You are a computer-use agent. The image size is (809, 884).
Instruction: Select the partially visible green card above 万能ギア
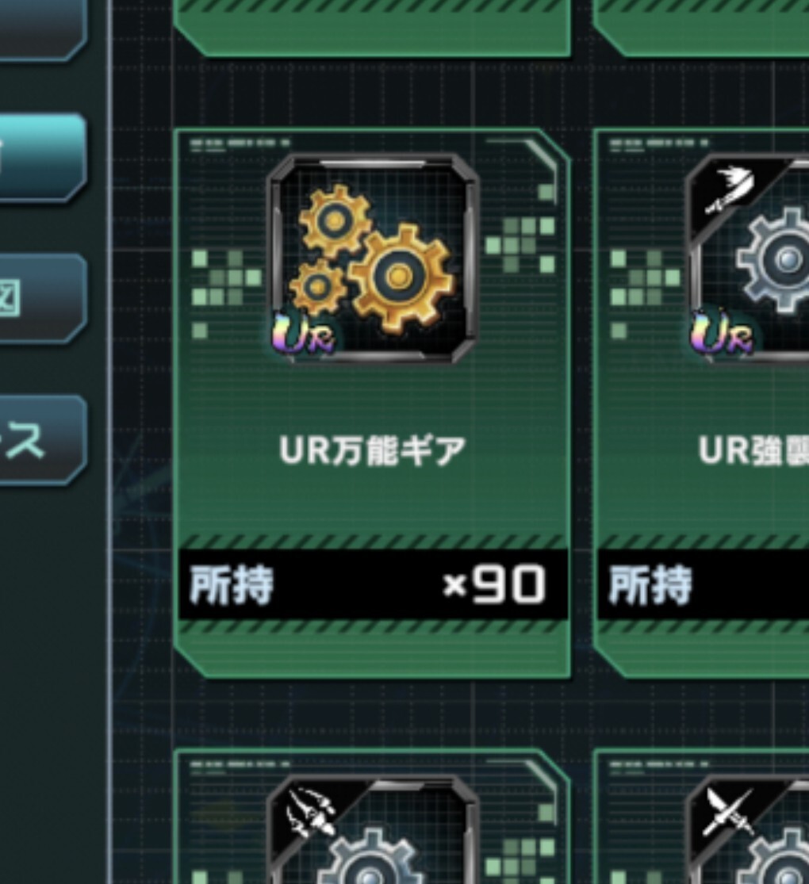click(x=372, y=29)
